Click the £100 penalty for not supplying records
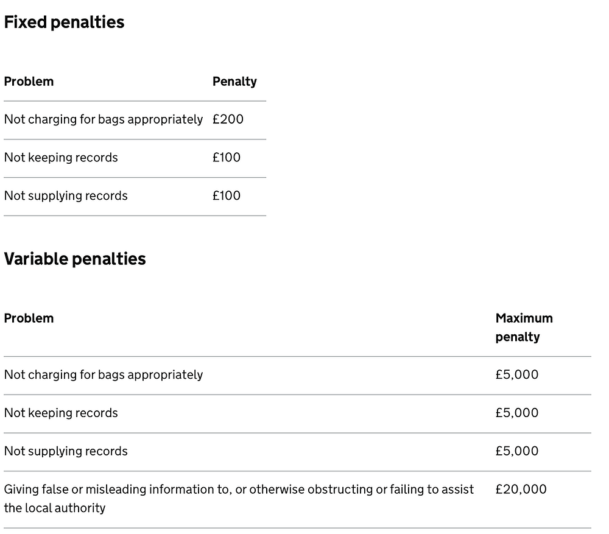This screenshot has width=609, height=534. (227, 195)
